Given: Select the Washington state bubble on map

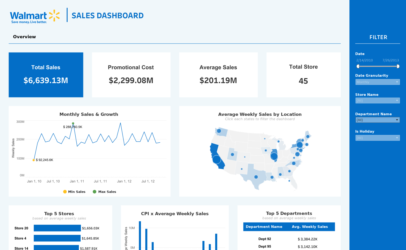Looking at the screenshot, I should click(219, 131).
